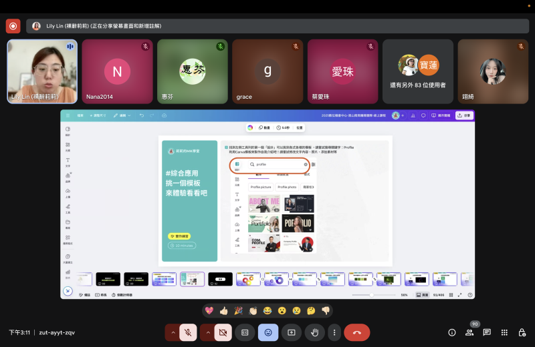
Task: Show the participants people panel
Action: pyautogui.click(x=469, y=332)
